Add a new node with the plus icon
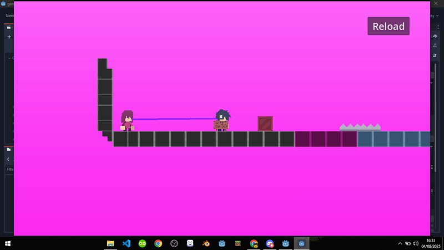444x250 pixels. (x=9, y=37)
